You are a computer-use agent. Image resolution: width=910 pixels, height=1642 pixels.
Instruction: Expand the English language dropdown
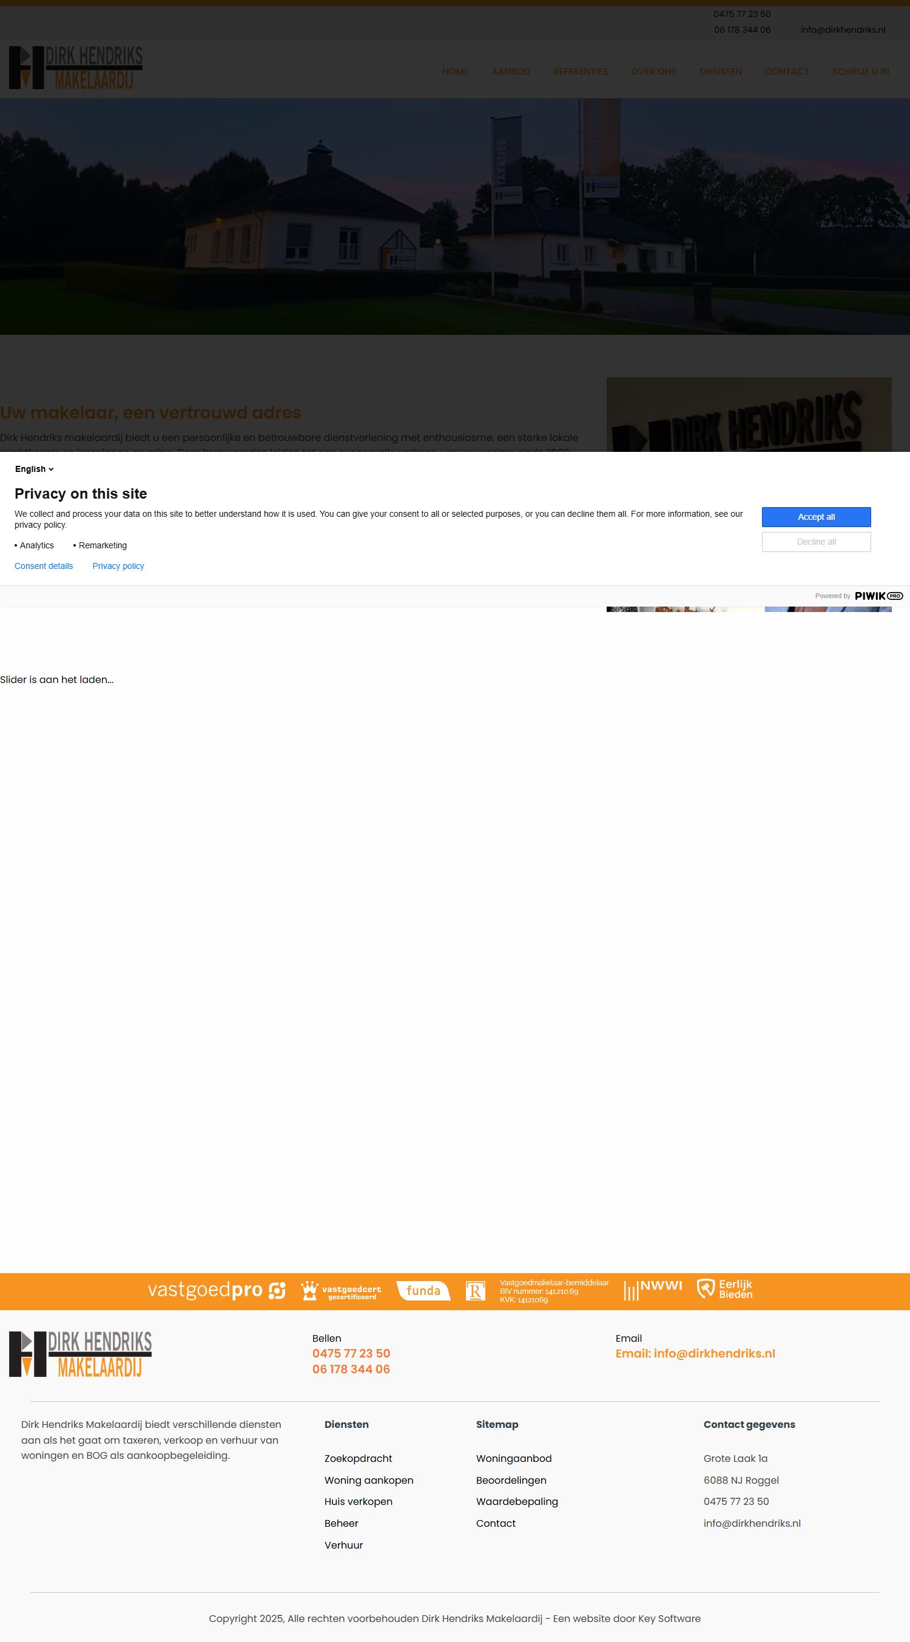[35, 469]
